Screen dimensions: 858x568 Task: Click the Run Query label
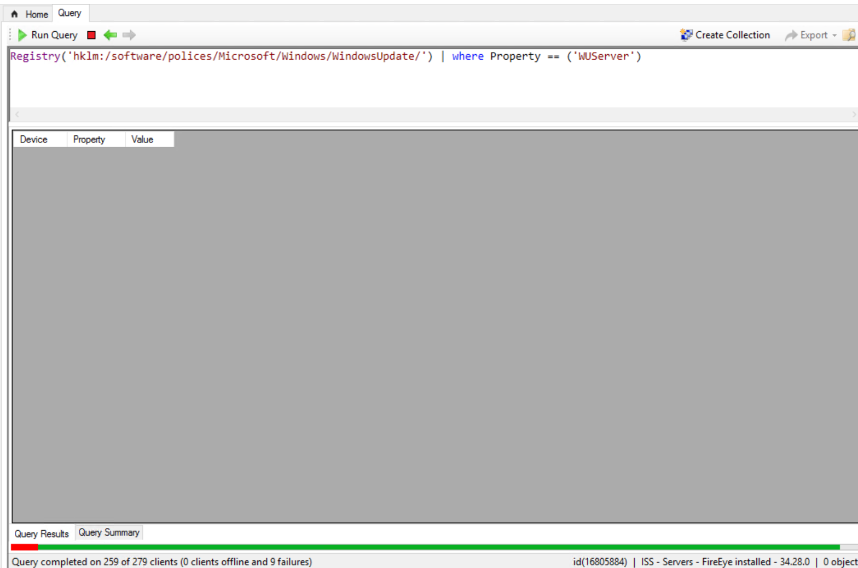tap(54, 35)
